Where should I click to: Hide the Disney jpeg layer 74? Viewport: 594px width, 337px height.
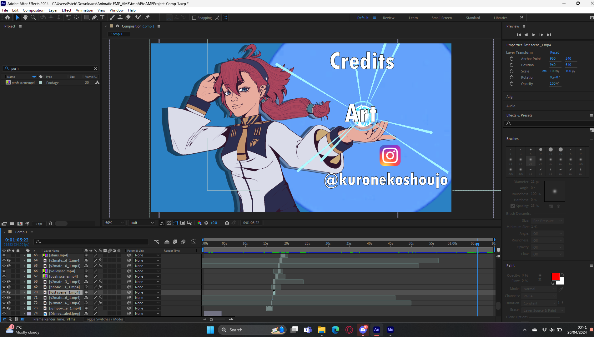pos(4,314)
